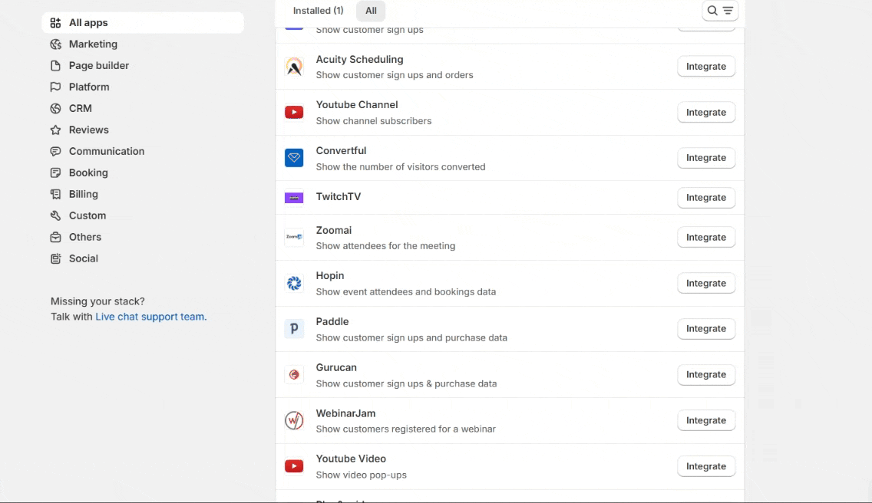Open search and filter control
Screen dimensions: 872x503
tap(720, 11)
